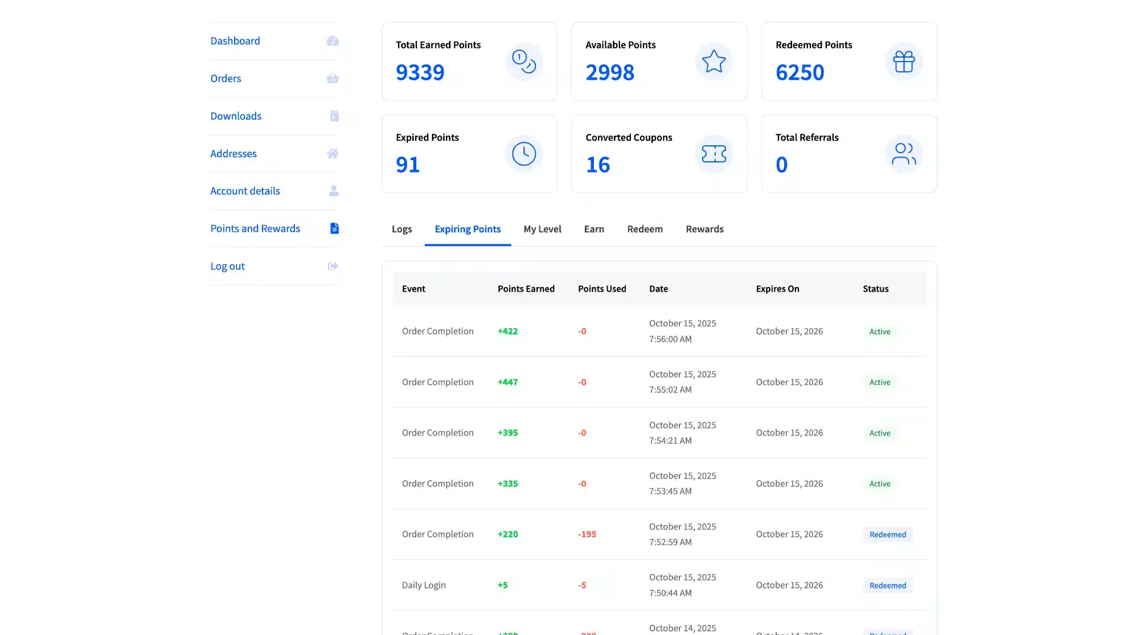Image resolution: width=1148 pixels, height=635 pixels.
Task: Click the Status column header
Action: point(875,289)
